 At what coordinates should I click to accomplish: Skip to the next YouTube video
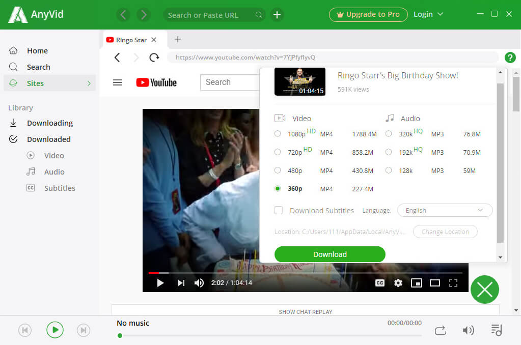point(181,283)
